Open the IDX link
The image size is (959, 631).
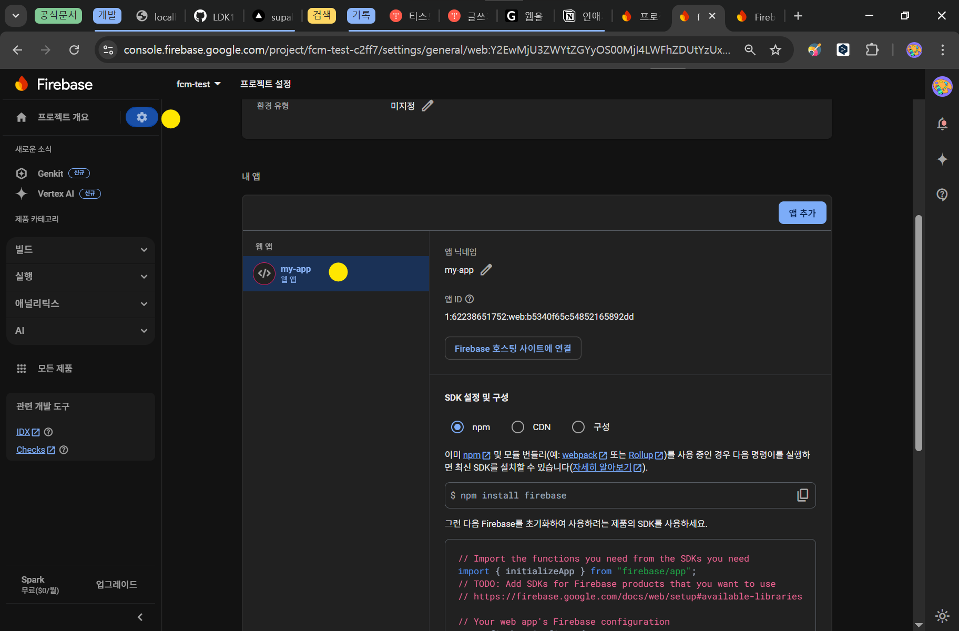click(x=28, y=432)
